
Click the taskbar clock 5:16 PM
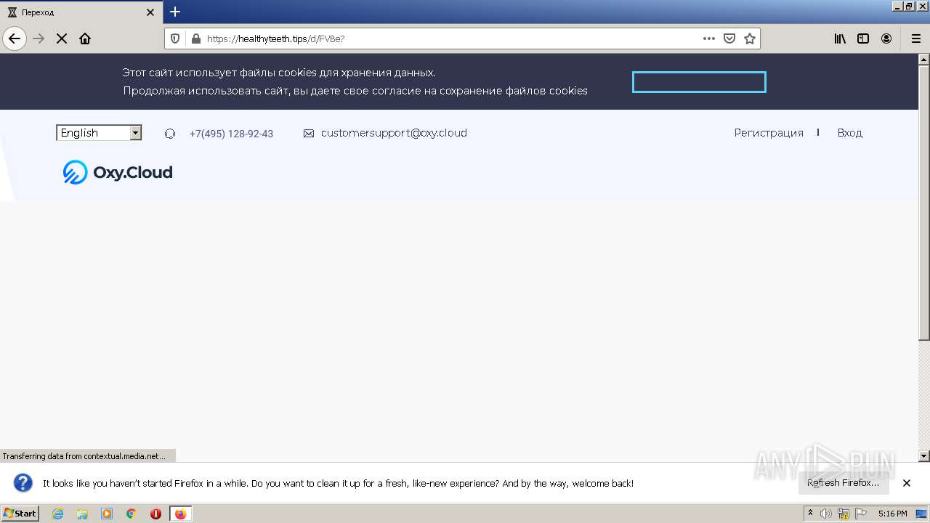892,514
